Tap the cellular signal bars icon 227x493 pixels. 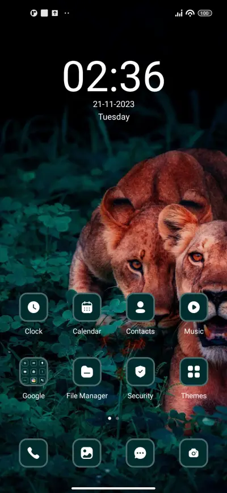pos(179,13)
